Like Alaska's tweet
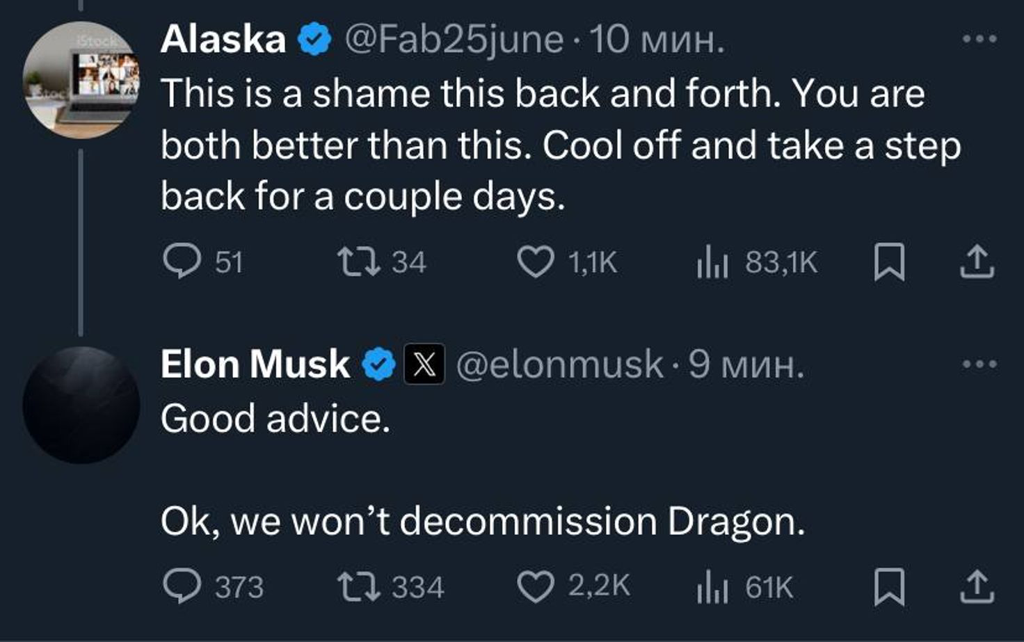Image resolution: width=1024 pixels, height=642 pixels. [535, 262]
